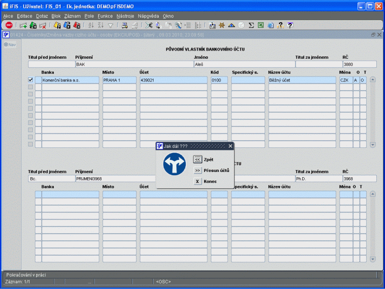Image resolution: width=385 pixels, height=289 pixels.
Task: Click the printer icon in the toolbar
Action: pos(124,25)
